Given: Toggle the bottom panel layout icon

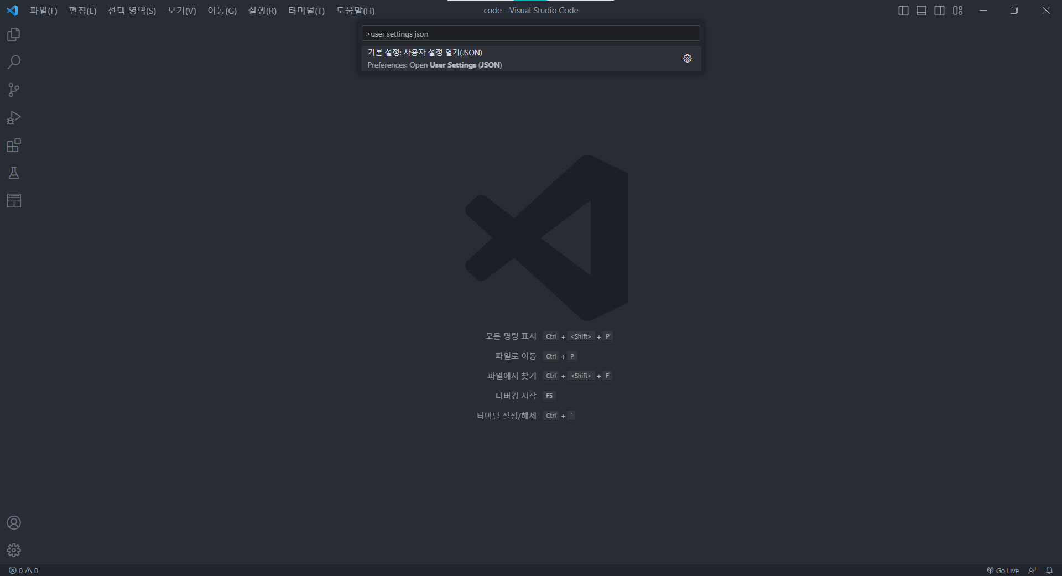Looking at the screenshot, I should 922,11.
